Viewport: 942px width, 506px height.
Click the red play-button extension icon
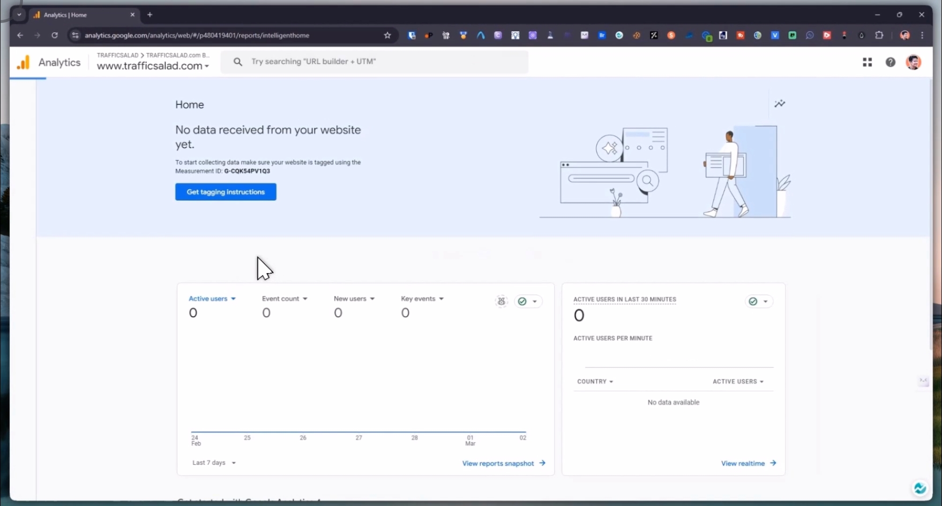(827, 35)
